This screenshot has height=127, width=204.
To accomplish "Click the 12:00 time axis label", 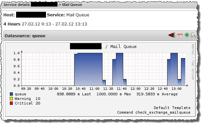I will pyautogui.click(x=135, y=89).
